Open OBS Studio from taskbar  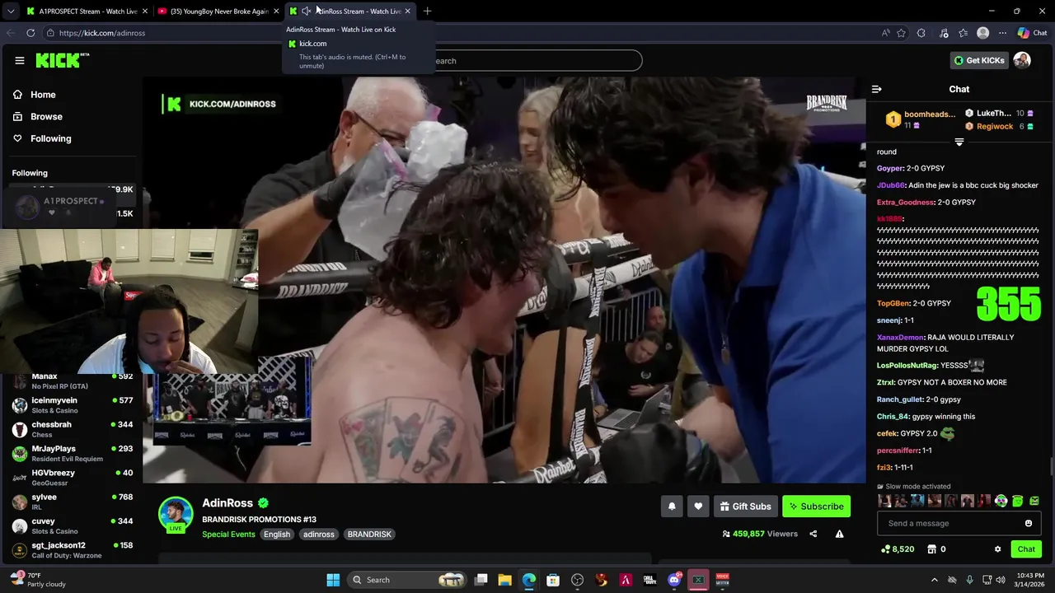577,580
